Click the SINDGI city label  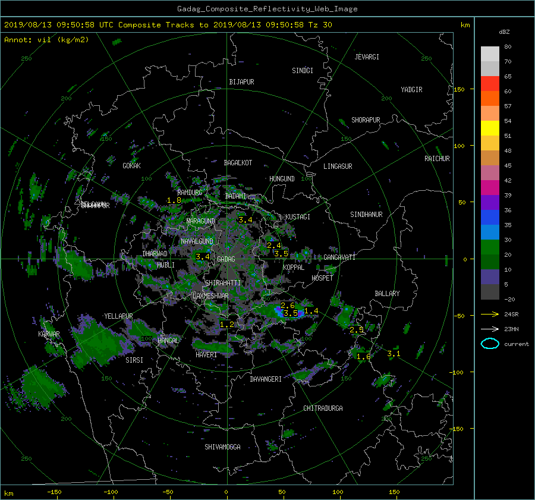303,71
